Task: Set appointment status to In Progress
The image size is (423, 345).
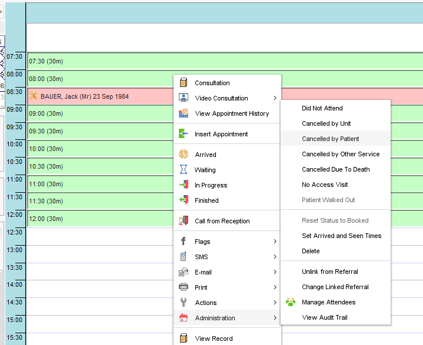Action: point(228,185)
